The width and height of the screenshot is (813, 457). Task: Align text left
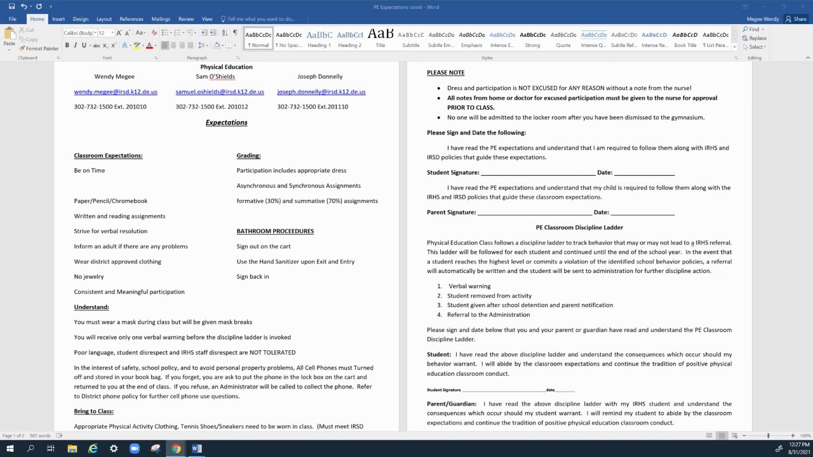pos(165,45)
